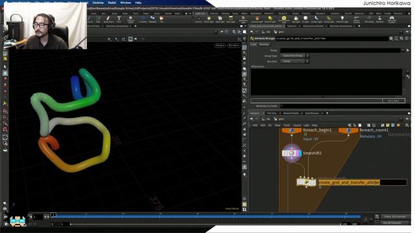415x233 pixels.
Task: Add a Caustic Light from the shelf
Action: pyautogui.click(x=316, y=19)
